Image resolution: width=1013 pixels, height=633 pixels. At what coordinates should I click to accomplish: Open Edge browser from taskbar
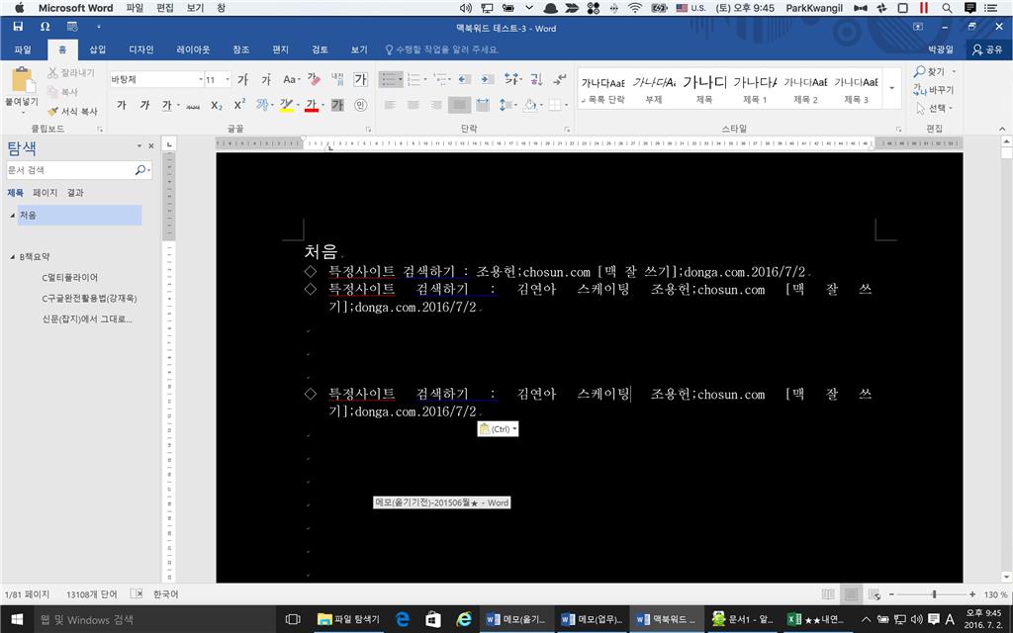coord(402,619)
